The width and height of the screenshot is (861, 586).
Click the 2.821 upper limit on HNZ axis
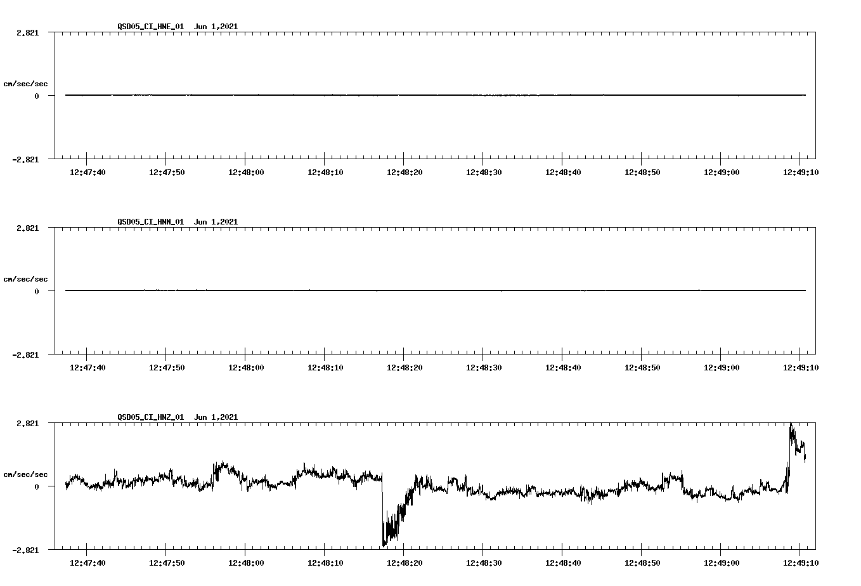point(27,424)
